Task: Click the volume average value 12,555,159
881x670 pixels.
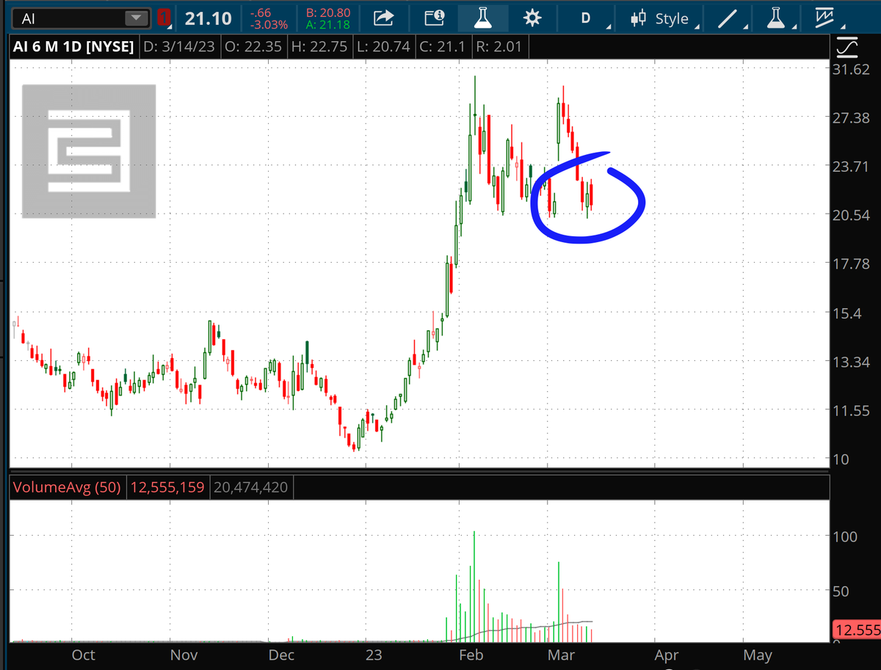Action: [167, 487]
